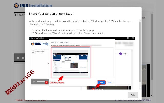Viewport: 164px width, 103px height.
Task: Click the background page scrollbar up arrow
Action: [x=152, y=13]
